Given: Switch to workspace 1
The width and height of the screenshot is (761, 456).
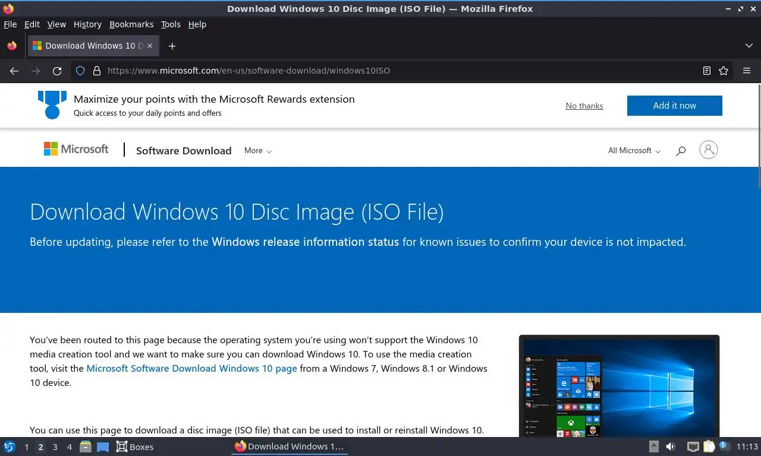Looking at the screenshot, I should (x=26, y=447).
